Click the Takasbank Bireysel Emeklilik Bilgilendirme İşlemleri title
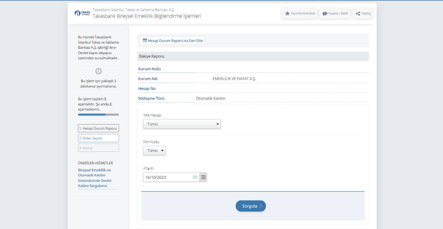The image size is (443, 229). click(x=147, y=16)
